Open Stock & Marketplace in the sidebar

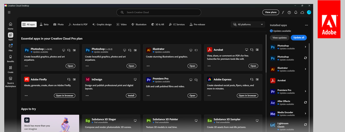click(x=10, y=82)
